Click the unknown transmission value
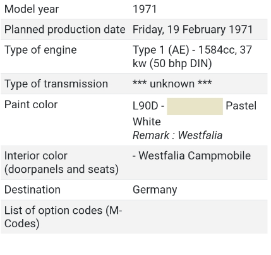 (172, 84)
